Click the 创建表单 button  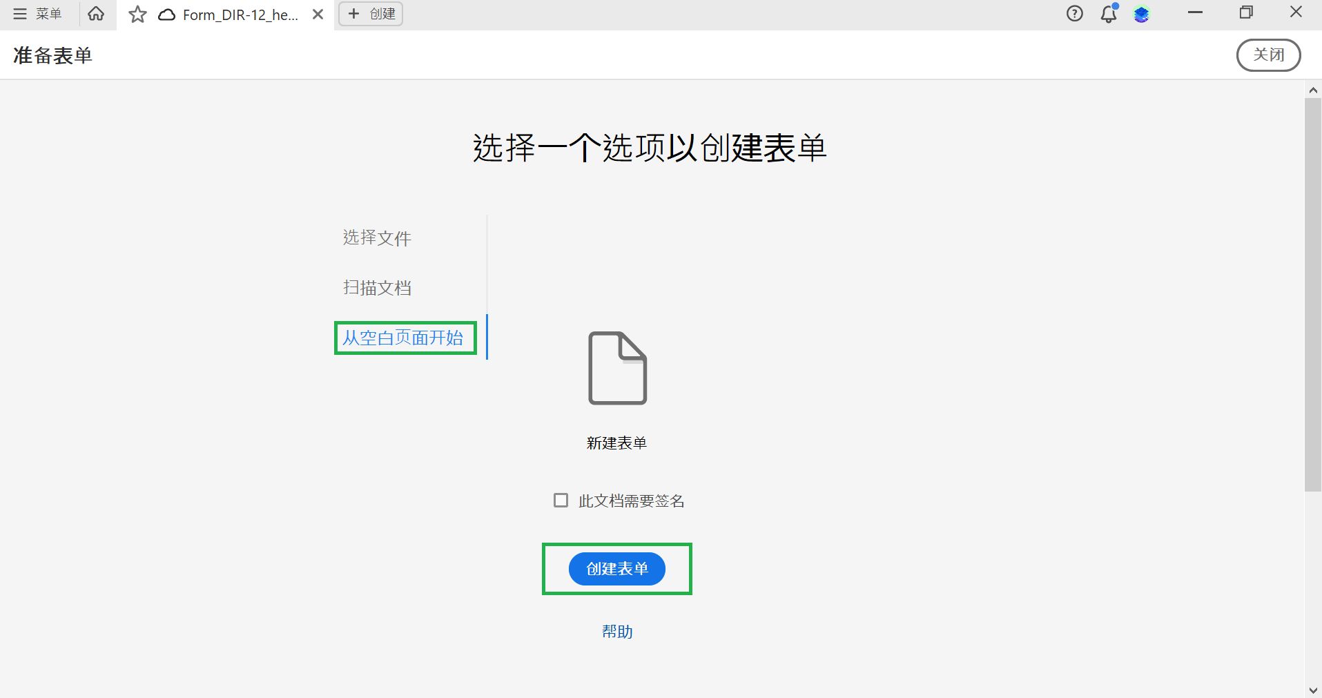[616, 568]
